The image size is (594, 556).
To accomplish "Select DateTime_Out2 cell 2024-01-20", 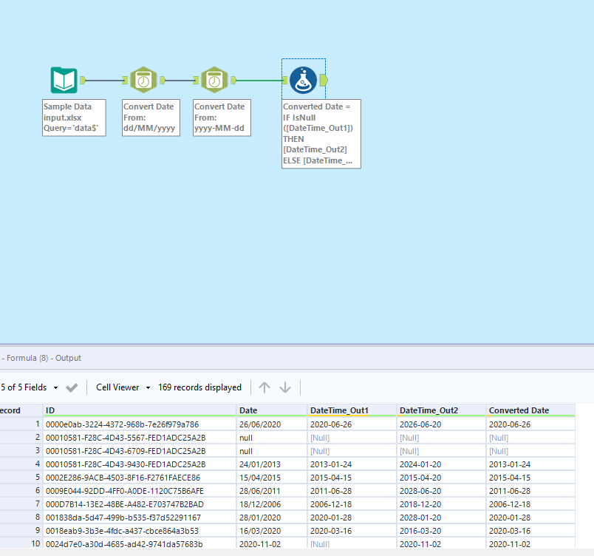I will 441,464.
